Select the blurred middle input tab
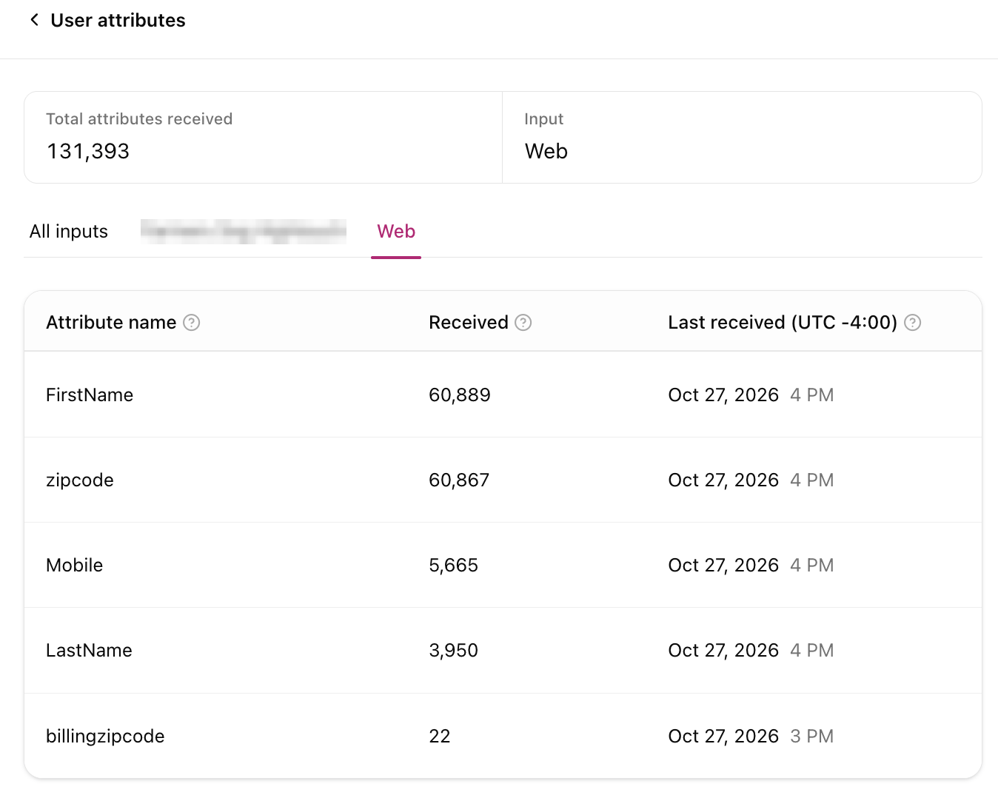This screenshot has width=998, height=798. [244, 232]
